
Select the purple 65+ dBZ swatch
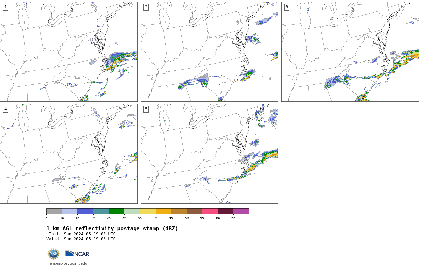[241, 211]
